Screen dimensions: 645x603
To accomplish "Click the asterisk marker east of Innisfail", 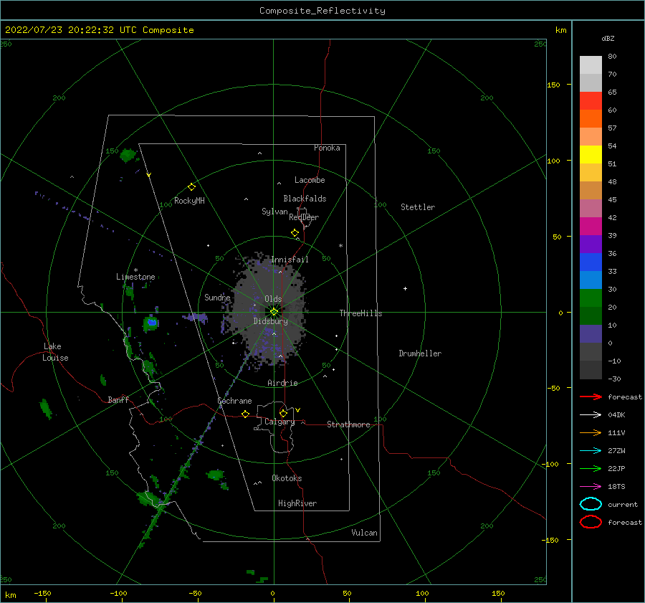I will [340, 246].
